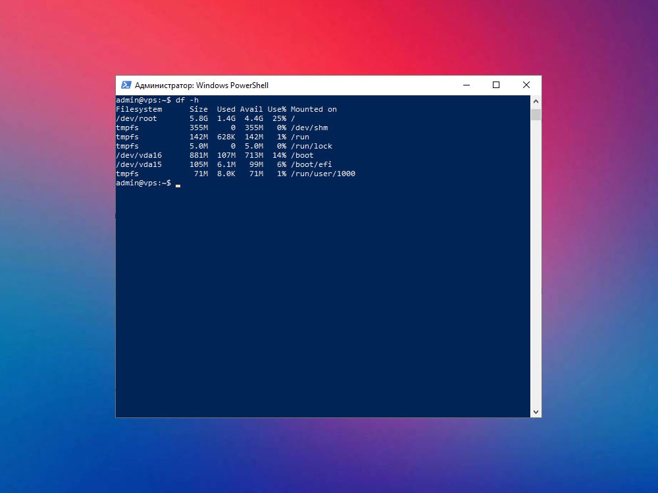
Task: Click the '14%' usage value
Action: tap(279, 156)
